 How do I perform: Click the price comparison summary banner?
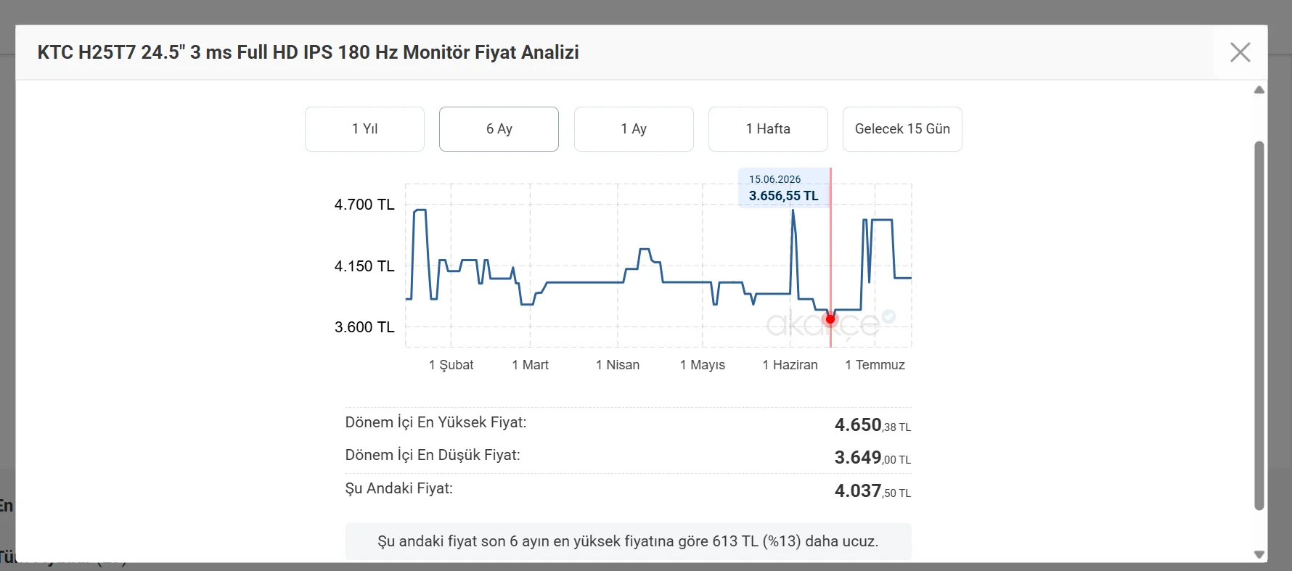[629, 541]
